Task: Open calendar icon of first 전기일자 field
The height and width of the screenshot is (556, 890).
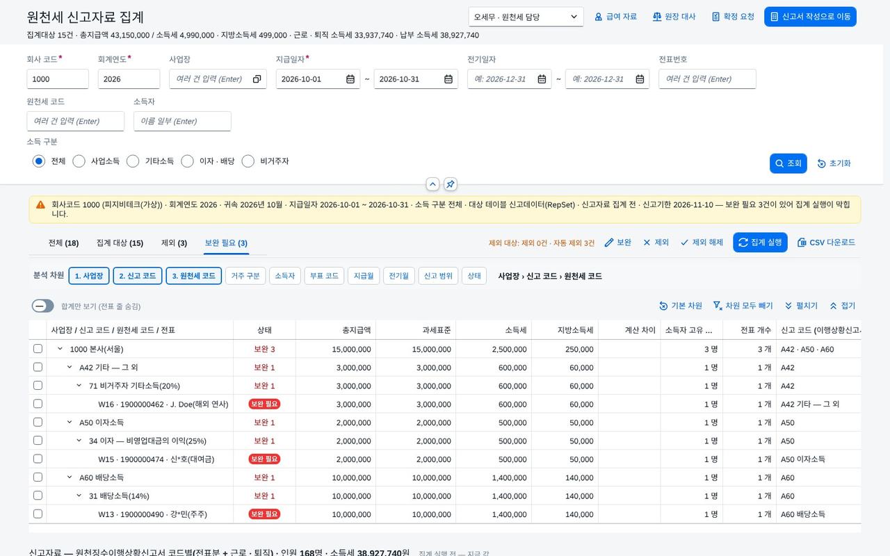Action: 542,79
